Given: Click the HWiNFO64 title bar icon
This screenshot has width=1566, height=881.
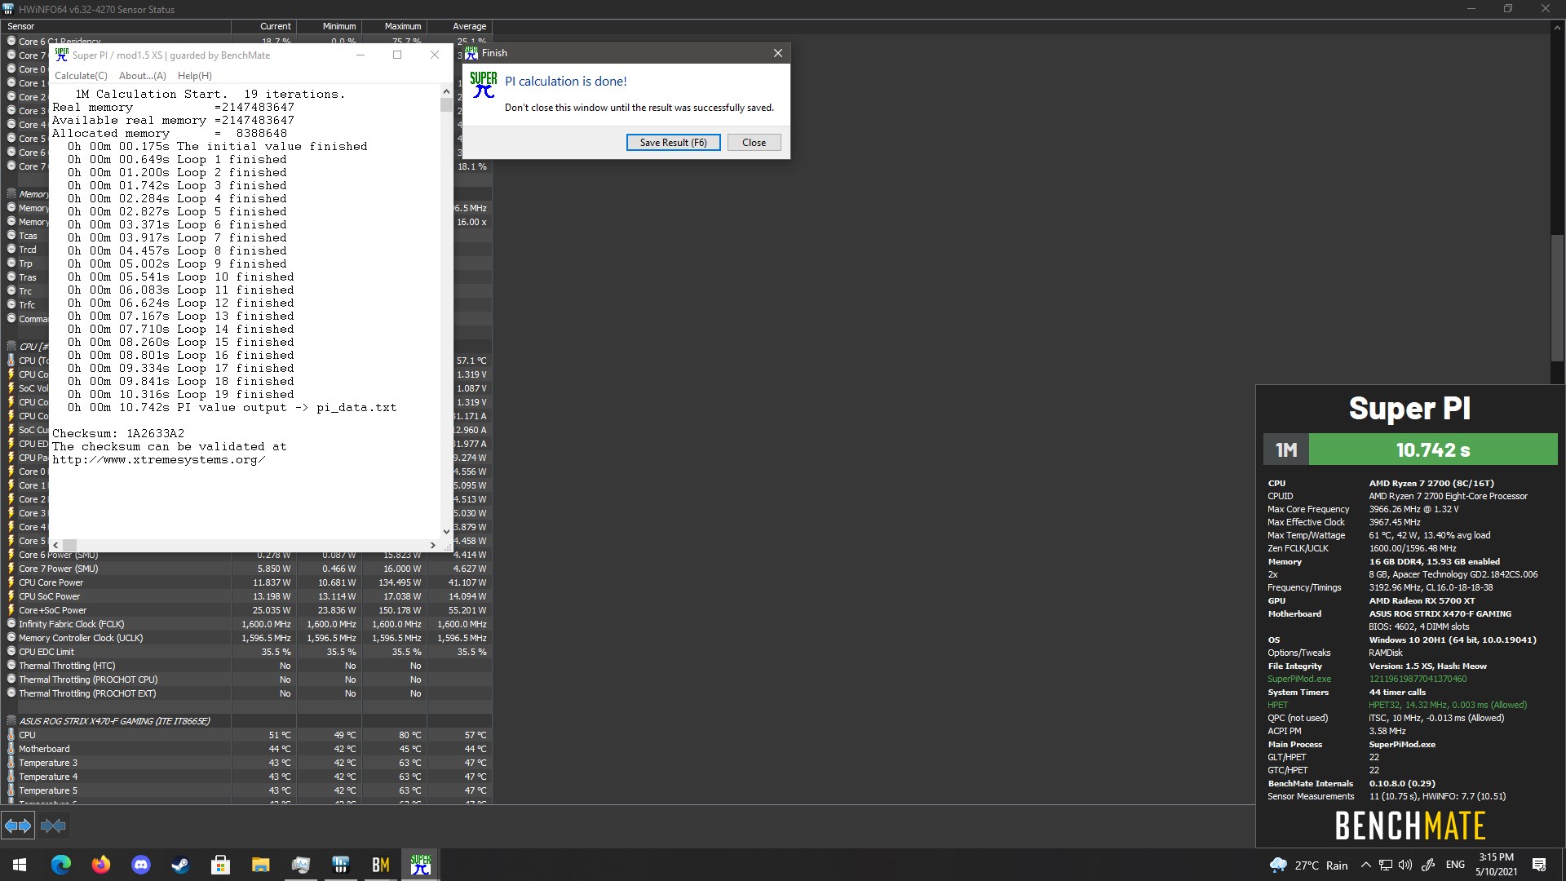Looking at the screenshot, I should click(x=8, y=9).
